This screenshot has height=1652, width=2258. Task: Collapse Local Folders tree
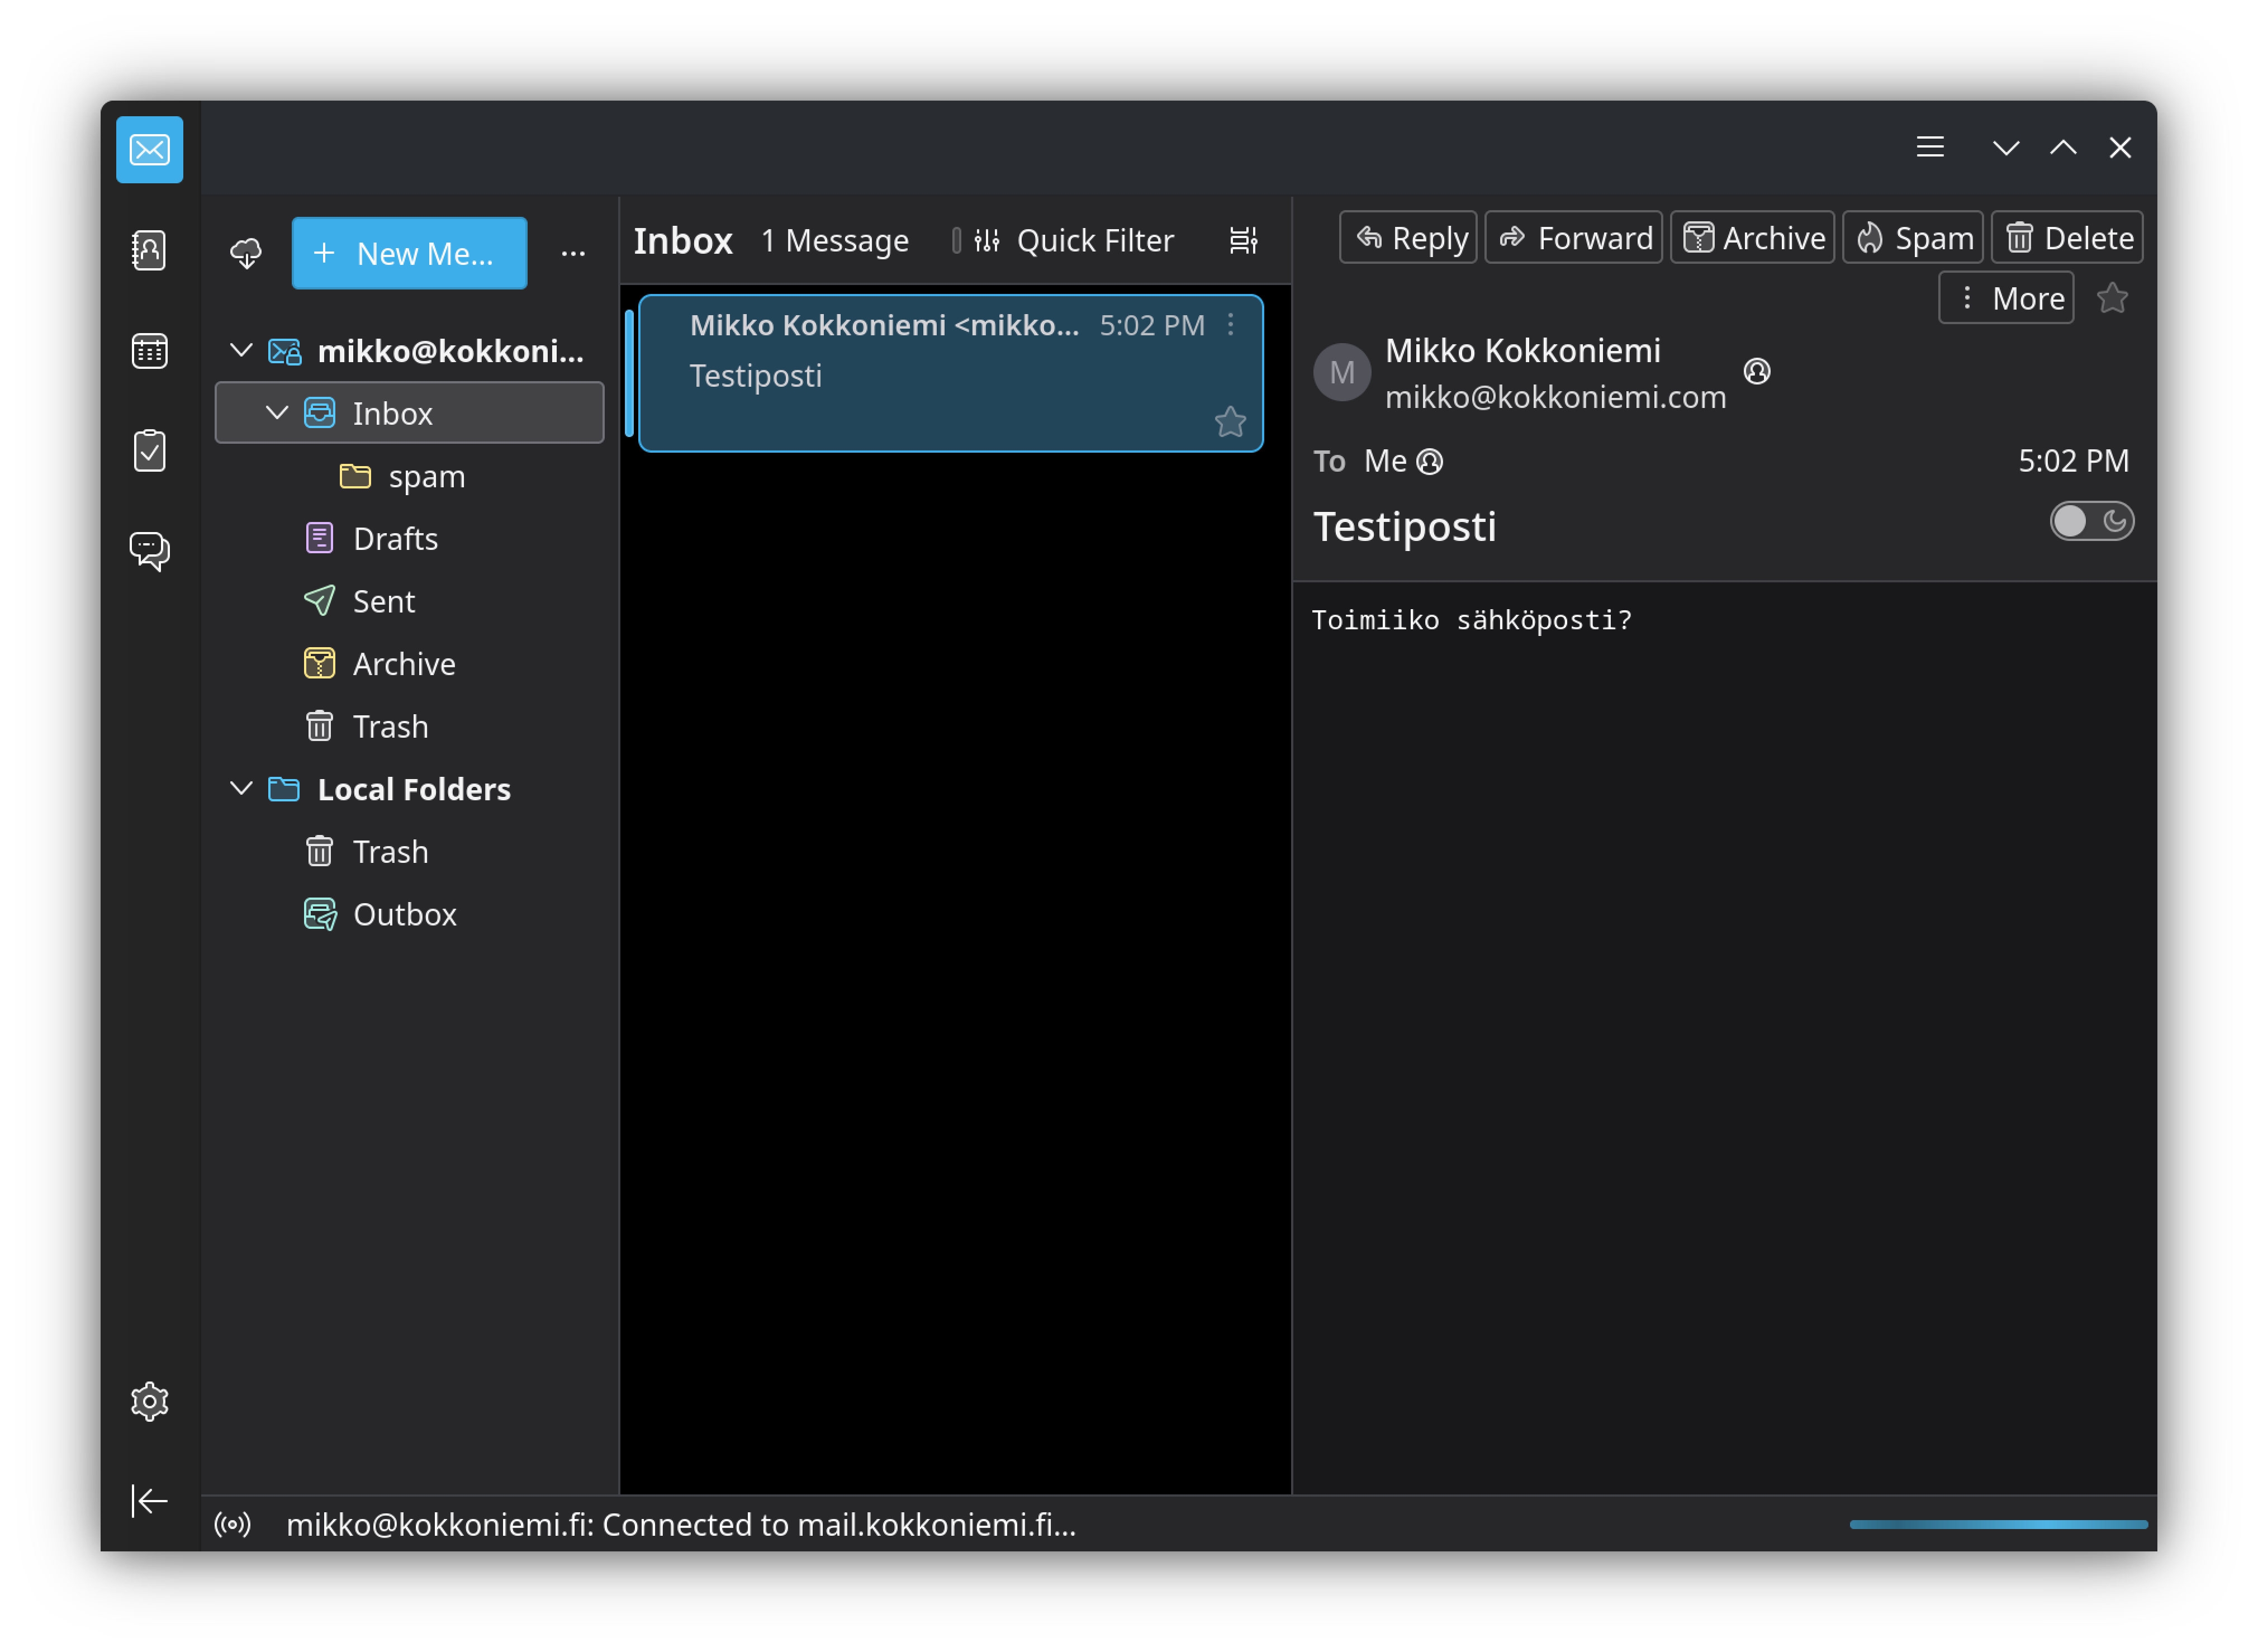pyautogui.click(x=241, y=789)
